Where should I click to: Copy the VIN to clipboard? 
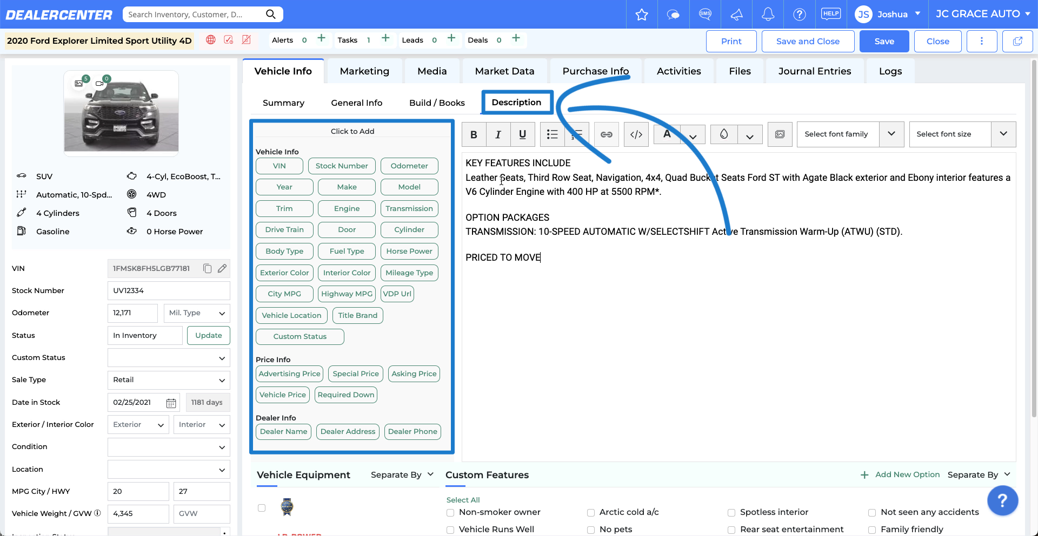(207, 268)
